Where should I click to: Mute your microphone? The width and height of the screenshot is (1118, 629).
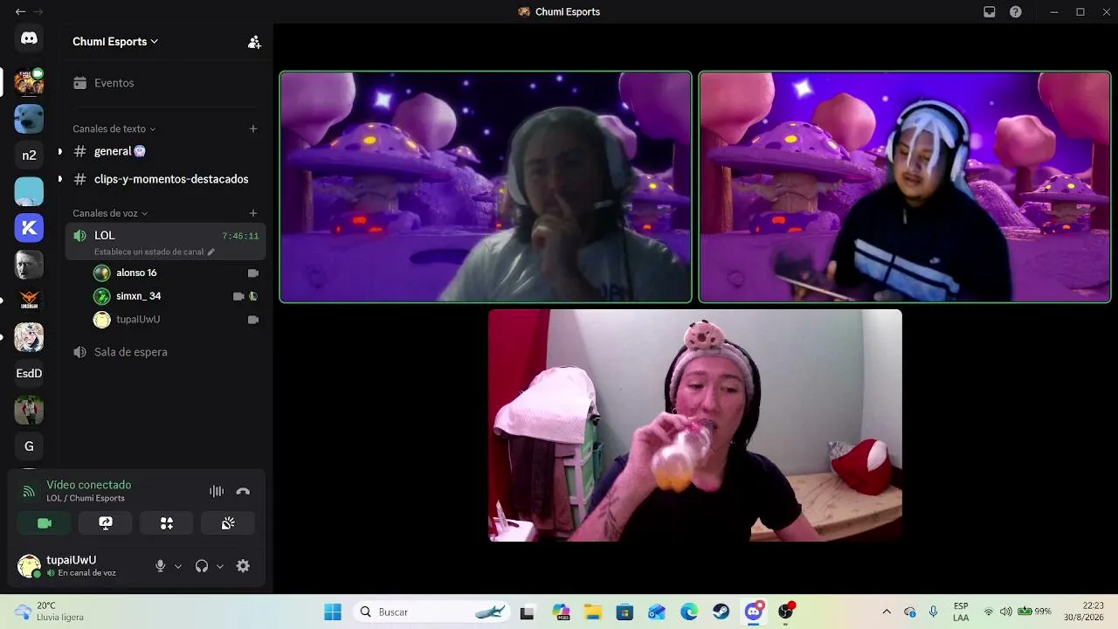160,566
